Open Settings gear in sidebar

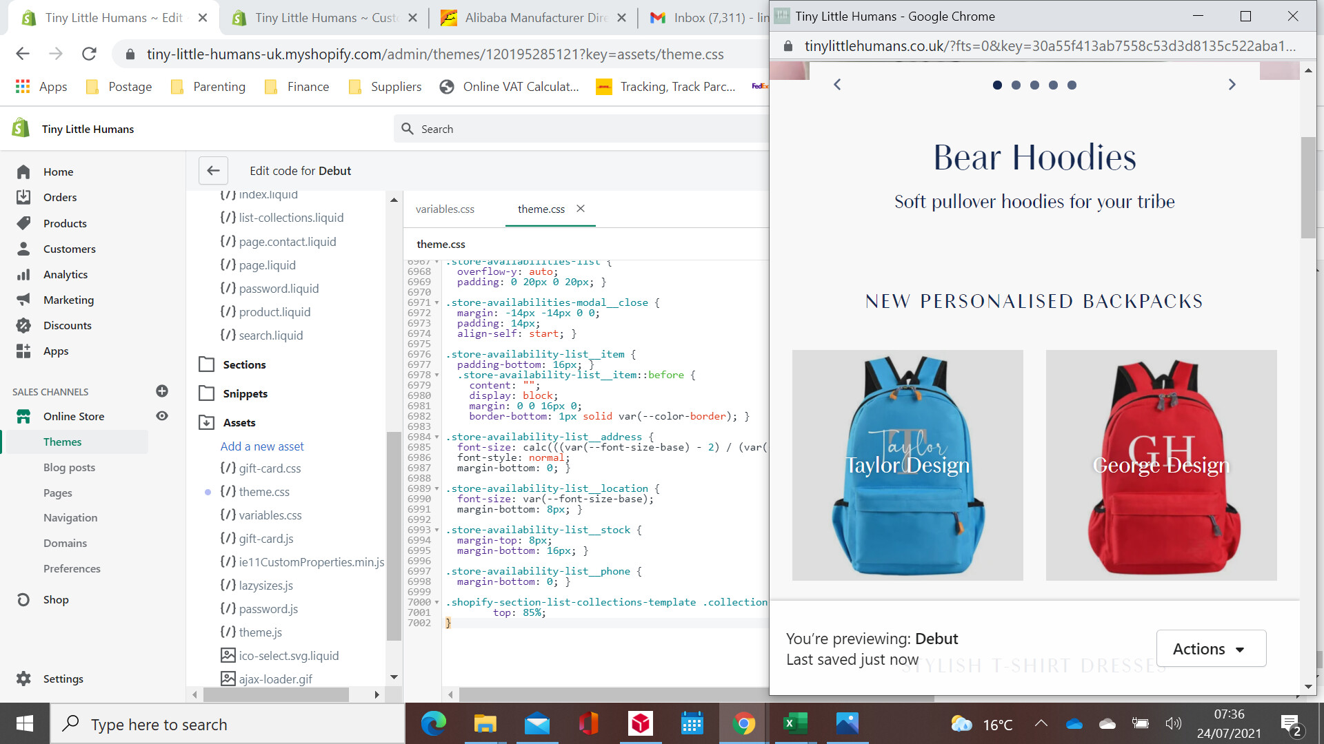[x=23, y=679]
